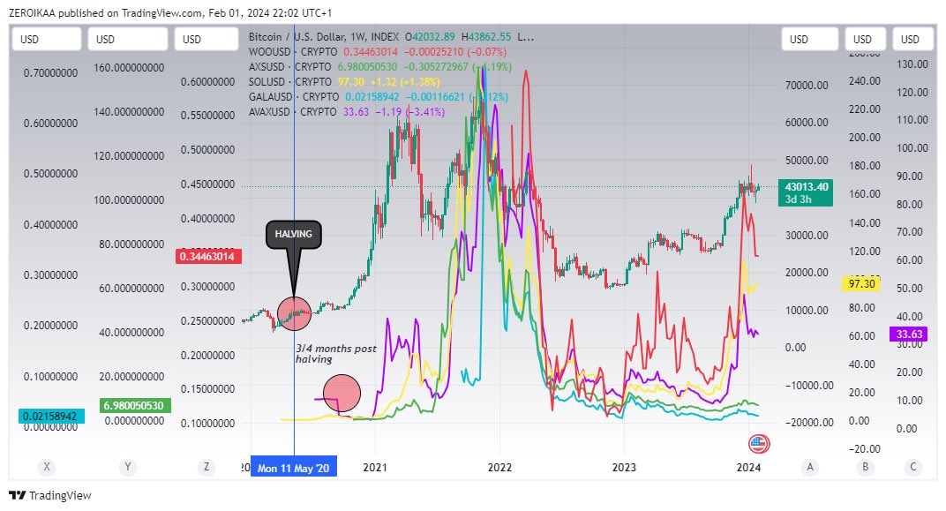Click the 2022 time axis label

pos(499,468)
